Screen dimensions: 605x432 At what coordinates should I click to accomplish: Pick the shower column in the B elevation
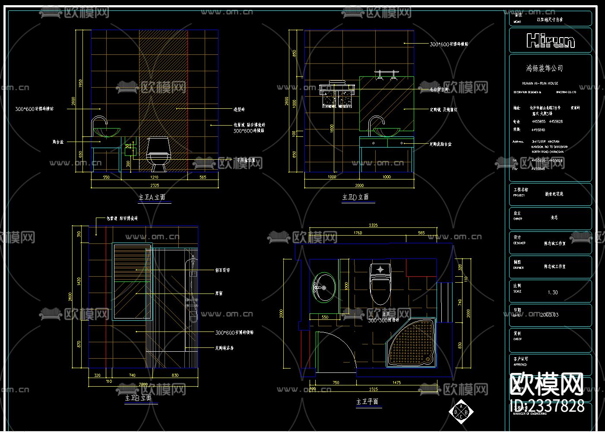tap(191, 289)
